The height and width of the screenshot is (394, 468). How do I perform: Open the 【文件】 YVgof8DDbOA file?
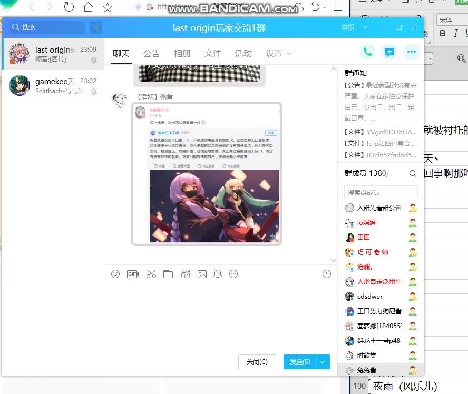click(381, 132)
